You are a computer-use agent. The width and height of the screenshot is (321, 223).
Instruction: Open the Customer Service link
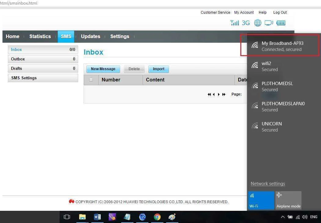click(x=215, y=13)
